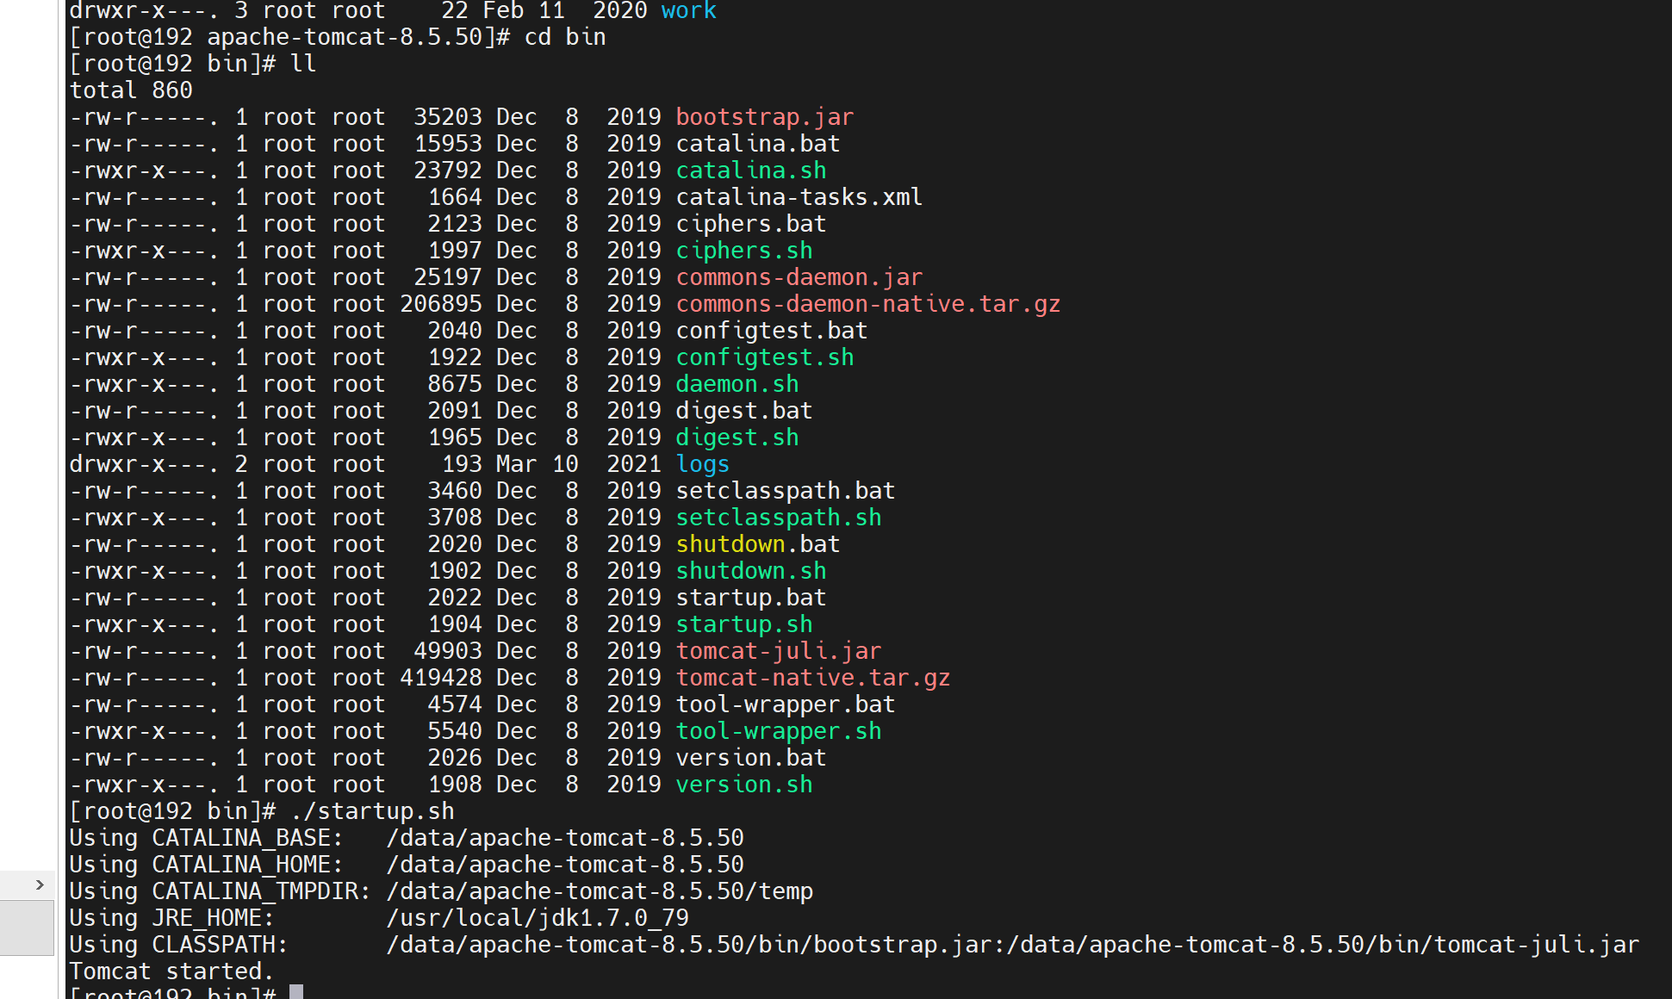Click the terminal cursor at the prompt
Image resolution: width=1672 pixels, height=999 pixels.
(296, 991)
